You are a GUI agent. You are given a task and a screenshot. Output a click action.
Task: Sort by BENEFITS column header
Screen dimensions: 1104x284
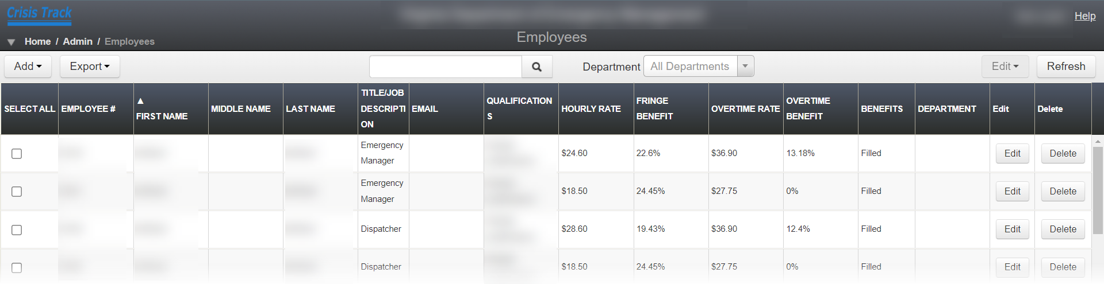(x=886, y=109)
